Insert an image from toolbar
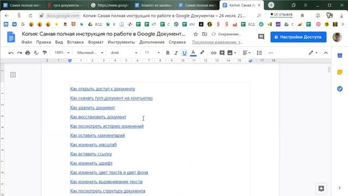The height and width of the screenshot is (196, 348). pos(230,53)
